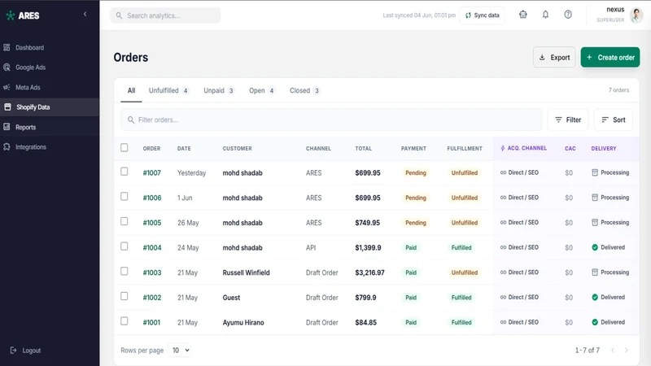The width and height of the screenshot is (651, 366).
Task: Toggle the select-all orders checkbox
Action: 125,148
